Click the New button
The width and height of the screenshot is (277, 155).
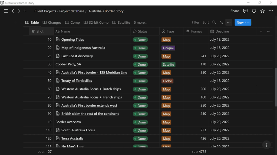coord(240,23)
